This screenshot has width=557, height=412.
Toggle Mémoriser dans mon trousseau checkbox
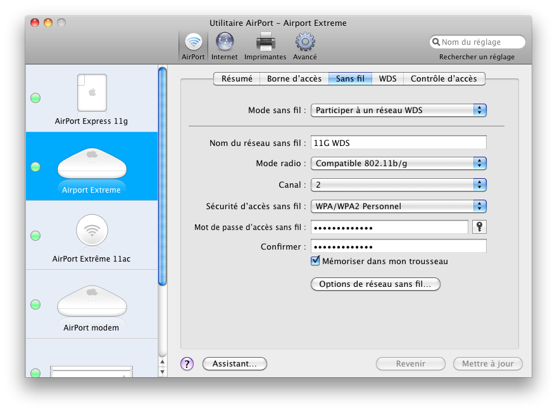pos(315,261)
